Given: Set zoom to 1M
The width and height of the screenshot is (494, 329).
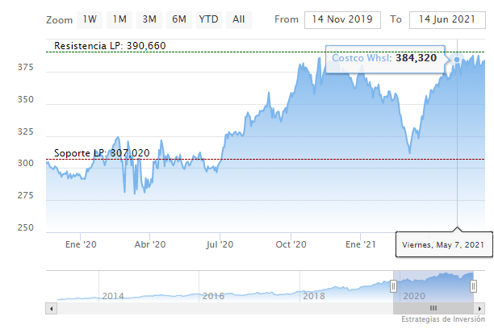Looking at the screenshot, I should 119,19.
